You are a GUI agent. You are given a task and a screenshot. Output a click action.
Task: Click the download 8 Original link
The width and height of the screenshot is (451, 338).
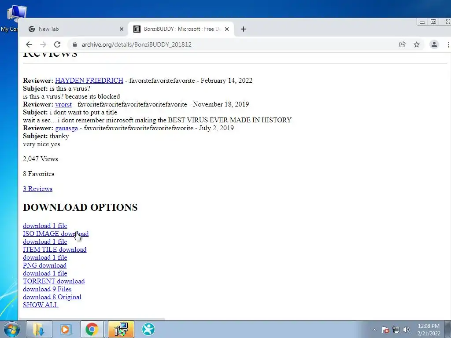click(52, 297)
